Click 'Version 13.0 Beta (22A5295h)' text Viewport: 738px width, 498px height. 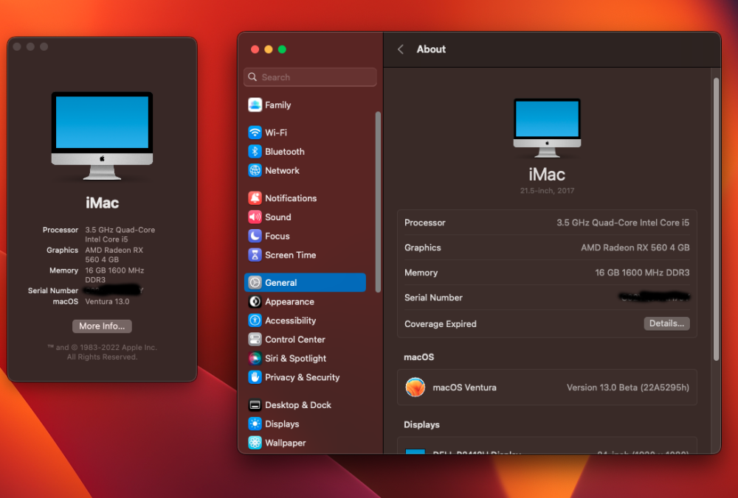[x=628, y=387]
